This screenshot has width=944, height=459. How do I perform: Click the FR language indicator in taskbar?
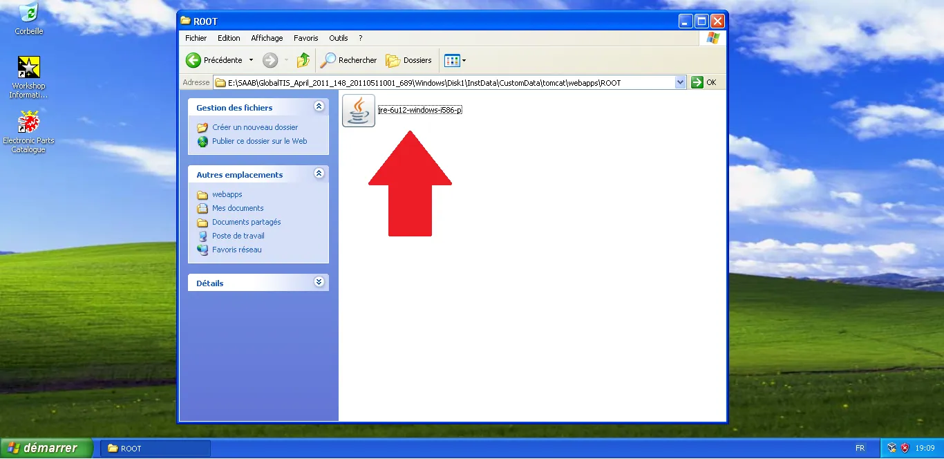click(860, 448)
